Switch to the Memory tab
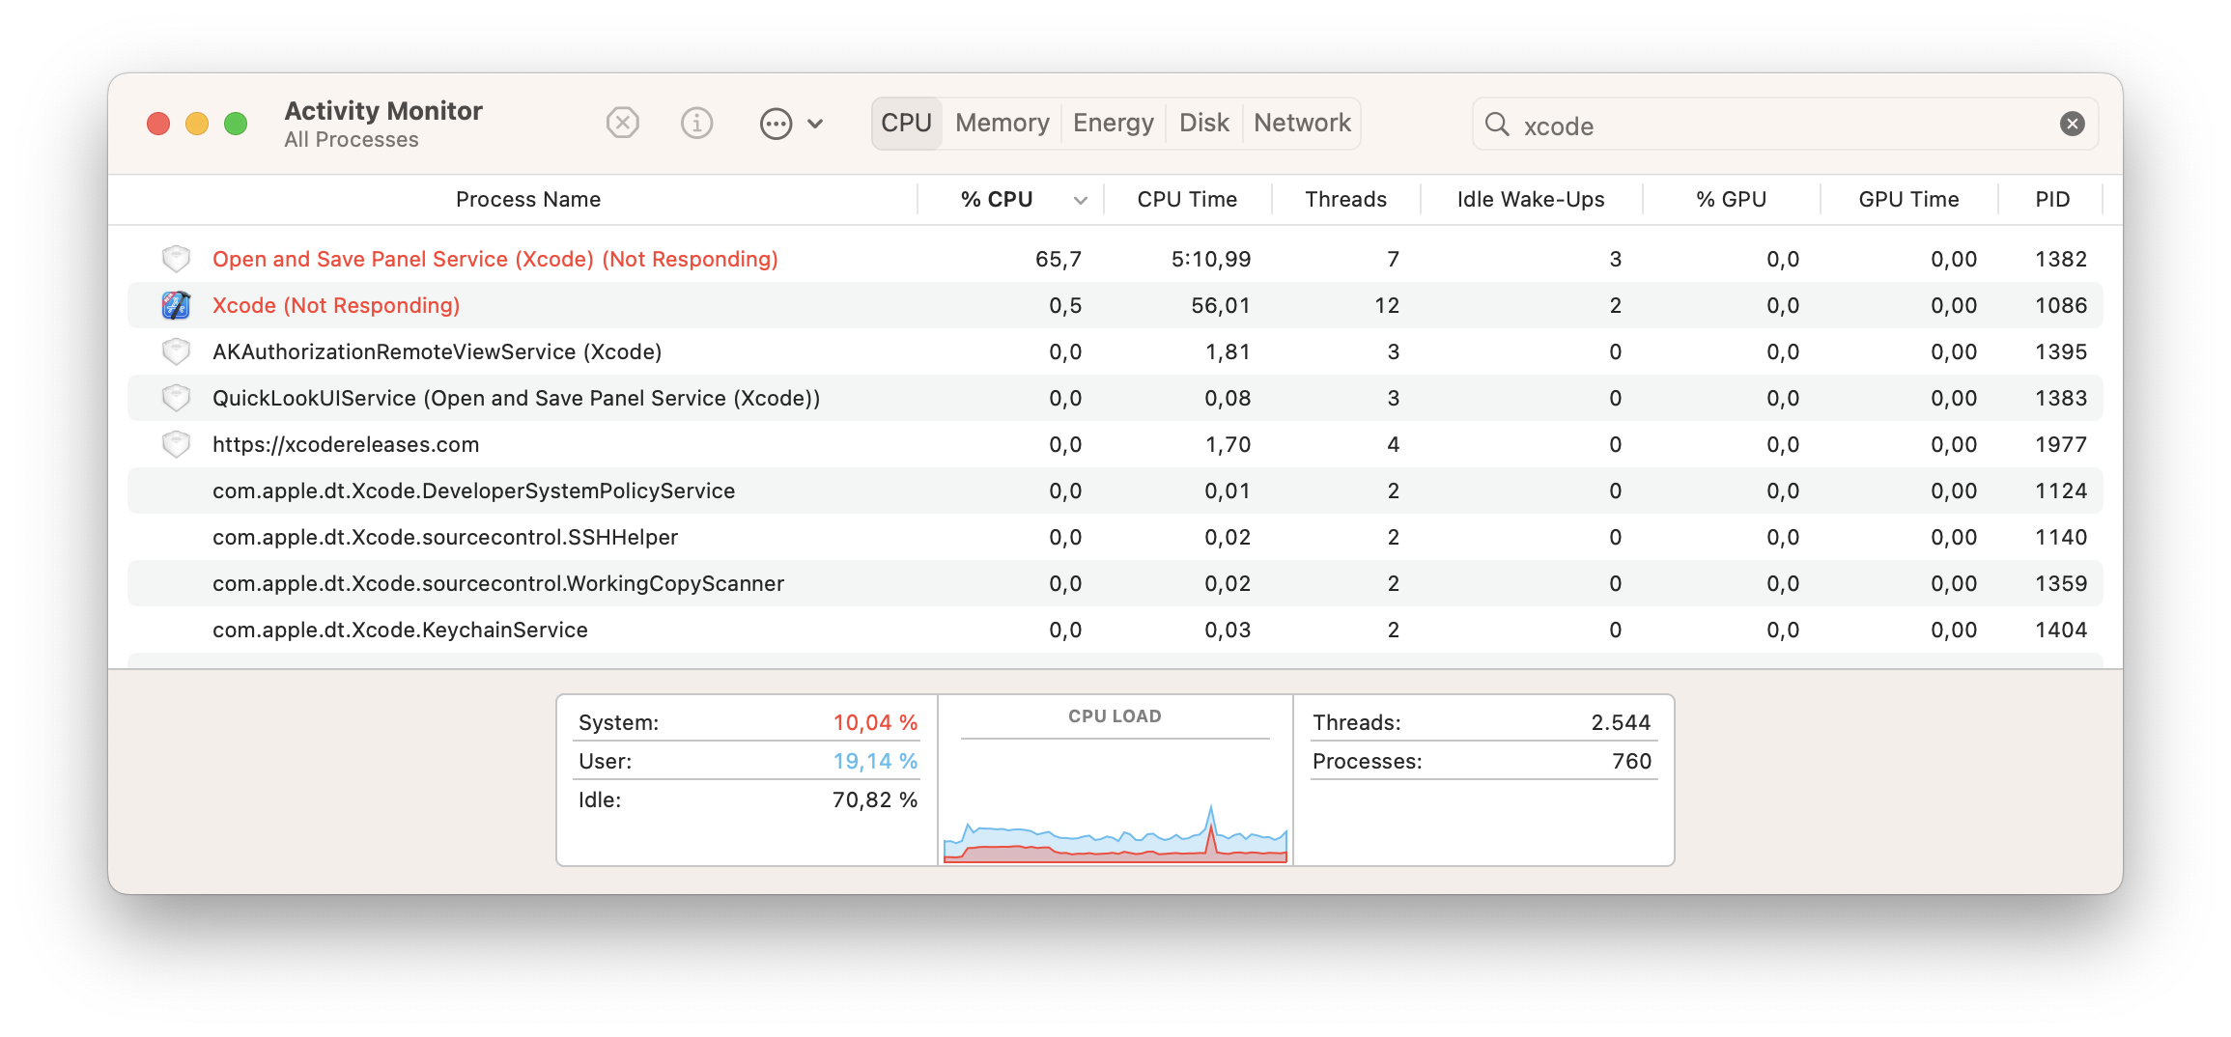 [1002, 124]
